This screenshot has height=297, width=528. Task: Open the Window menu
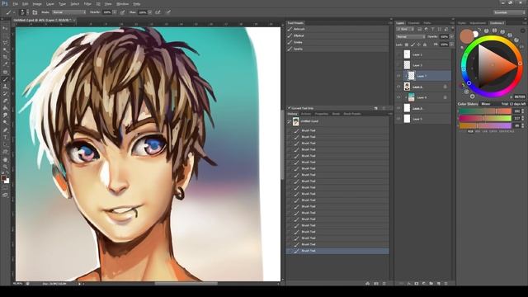pyautogui.click(x=122, y=3)
